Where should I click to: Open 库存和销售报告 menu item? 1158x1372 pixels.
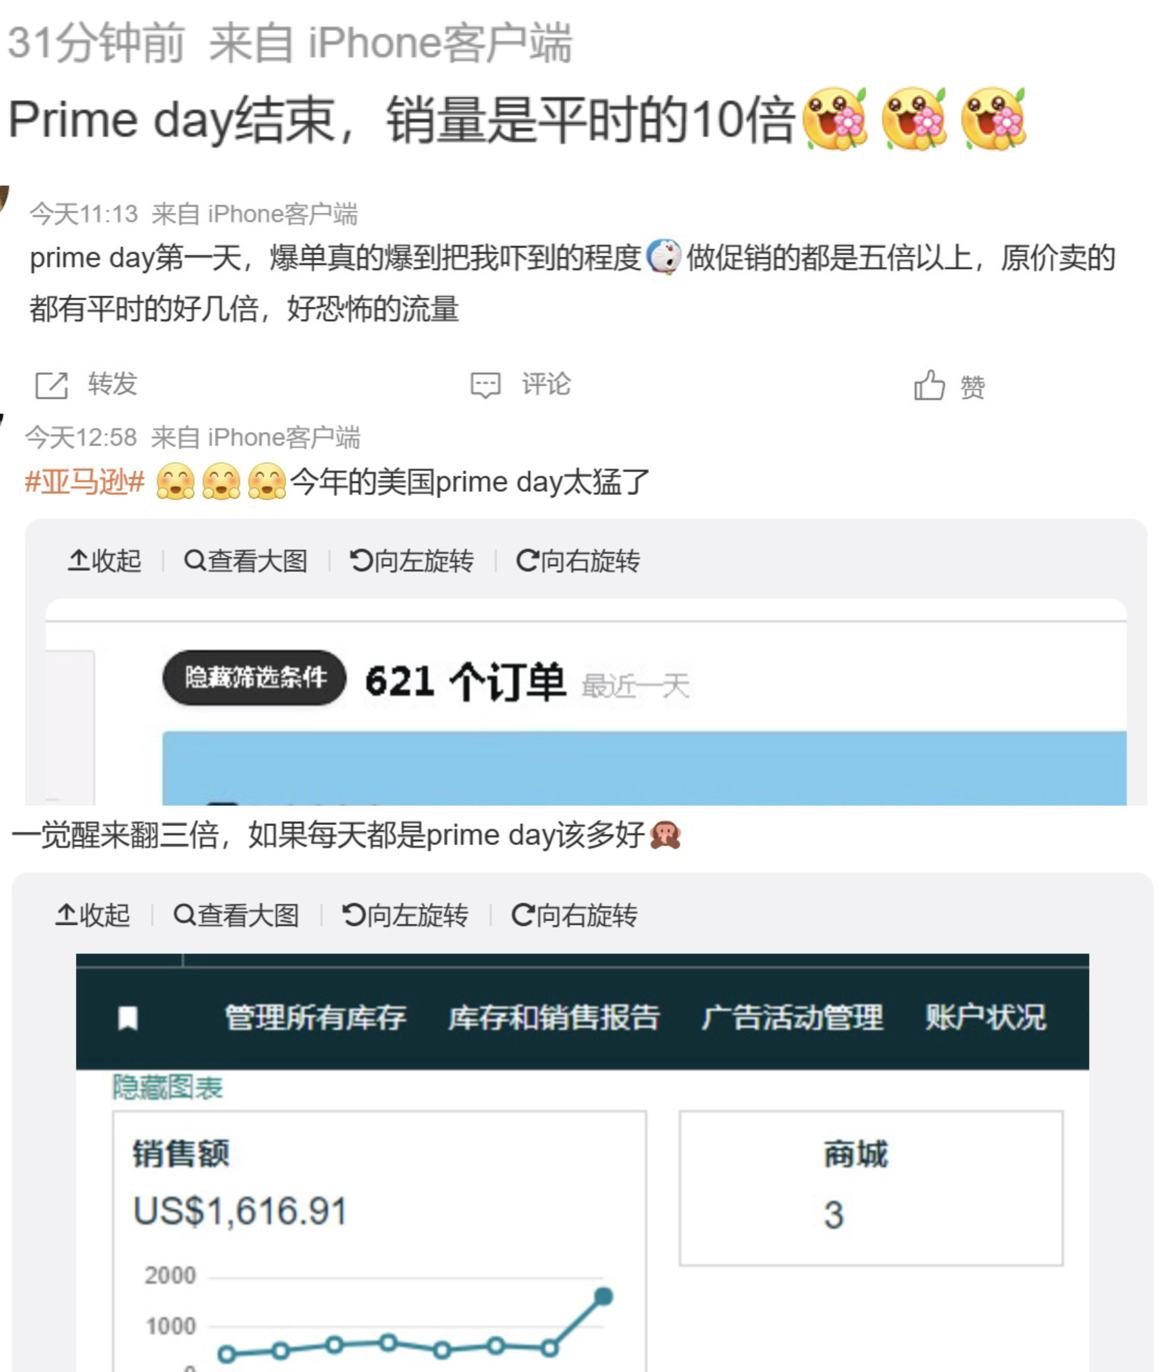pos(554,1018)
